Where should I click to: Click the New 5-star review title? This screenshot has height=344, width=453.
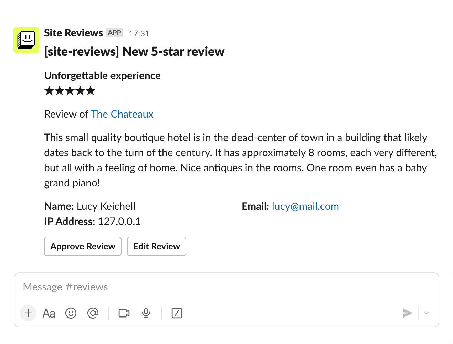click(x=134, y=52)
